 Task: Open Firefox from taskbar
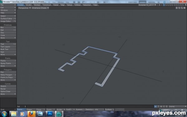tap(31, 114)
